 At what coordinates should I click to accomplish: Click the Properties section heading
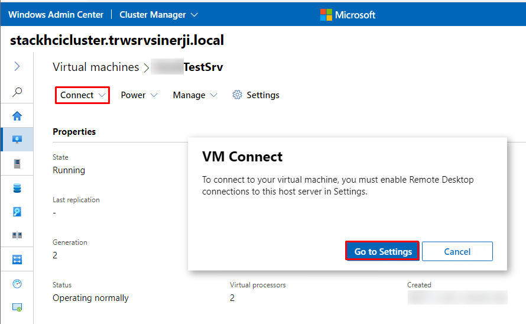74,132
